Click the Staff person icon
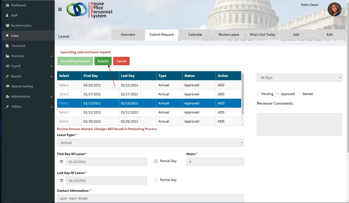This screenshot has height=203, width=349. [7, 15]
